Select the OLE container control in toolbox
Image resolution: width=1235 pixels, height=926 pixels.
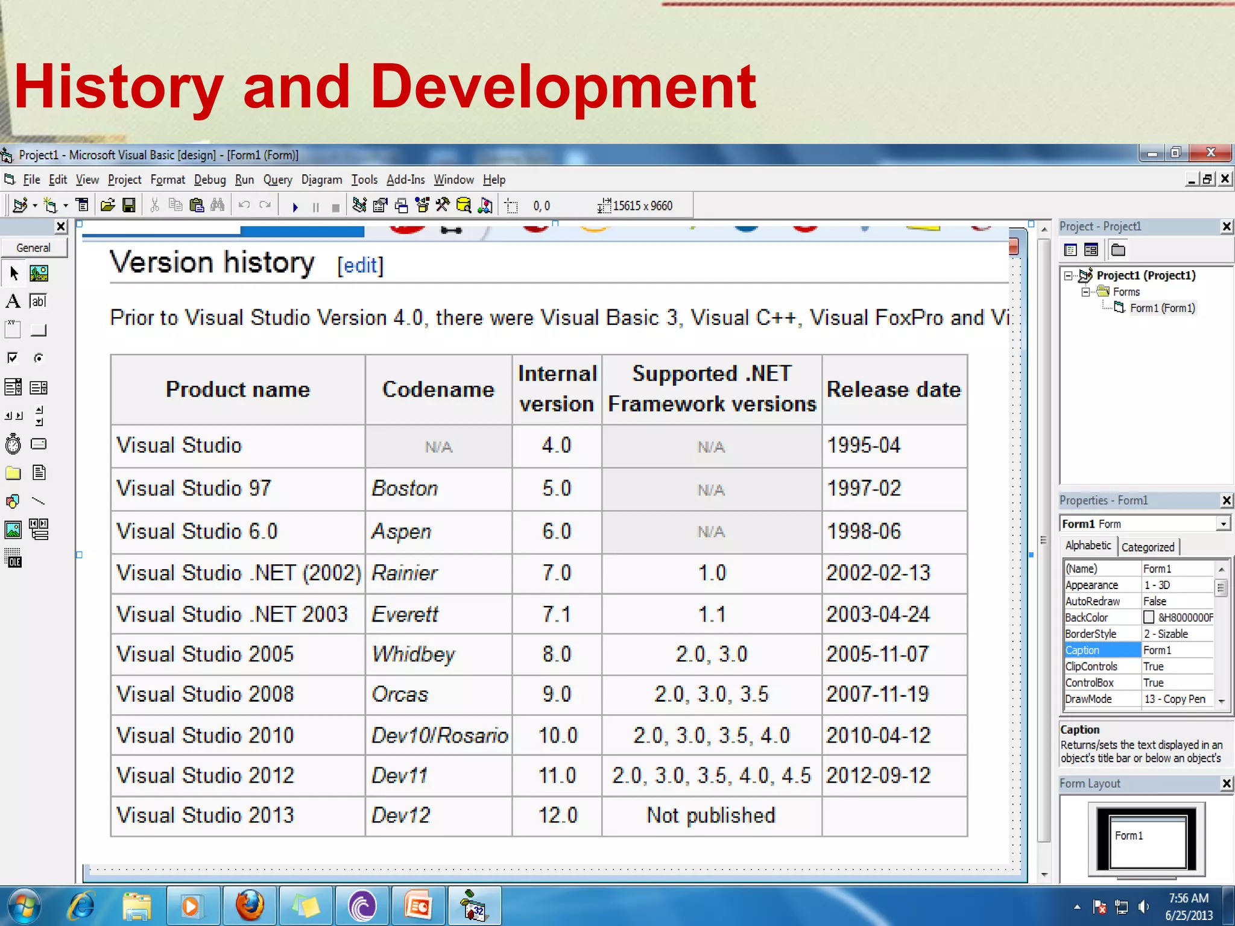(13, 558)
